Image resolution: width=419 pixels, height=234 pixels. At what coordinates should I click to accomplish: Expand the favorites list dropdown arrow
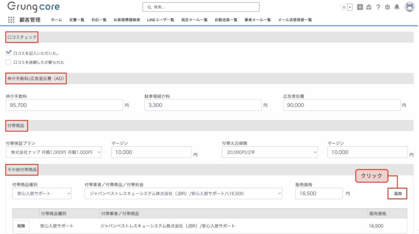(350, 7)
